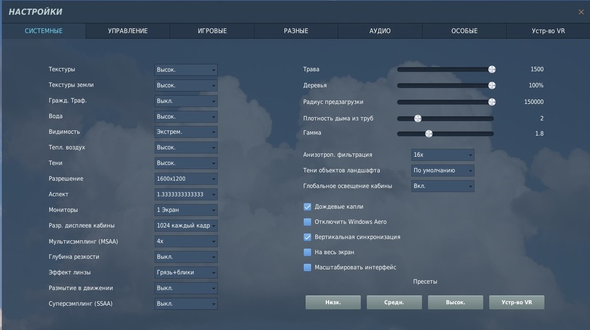
Task: Expand the Текстуры земли dropdown
Action: pos(186,85)
